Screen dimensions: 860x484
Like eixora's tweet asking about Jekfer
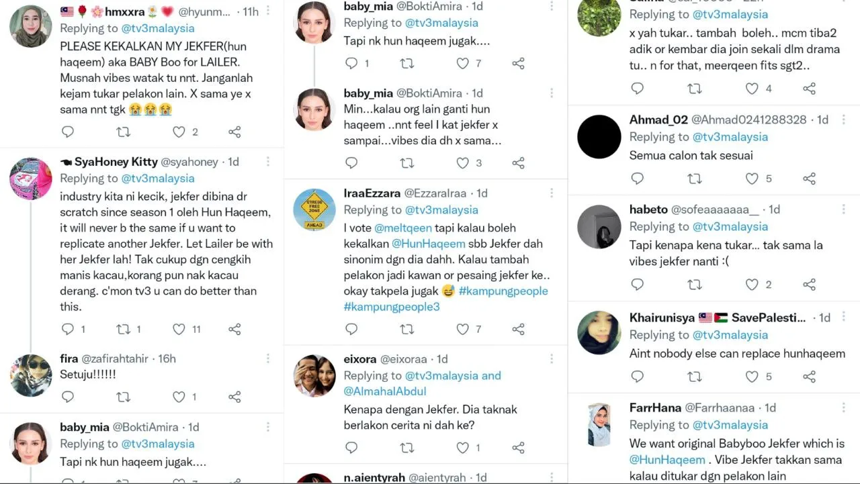pos(463,448)
